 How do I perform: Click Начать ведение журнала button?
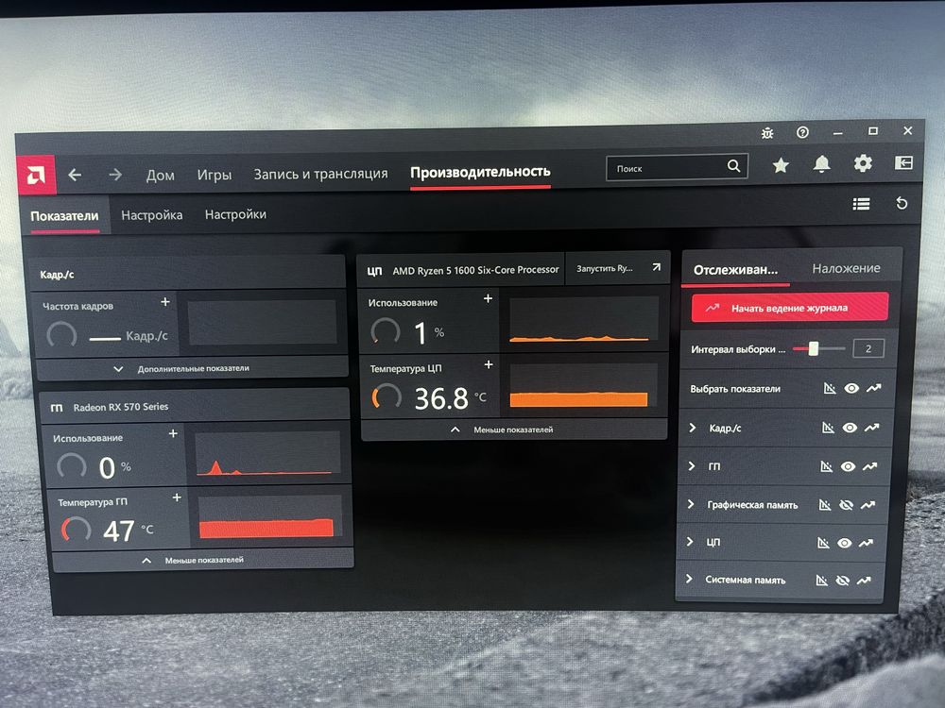tap(790, 308)
